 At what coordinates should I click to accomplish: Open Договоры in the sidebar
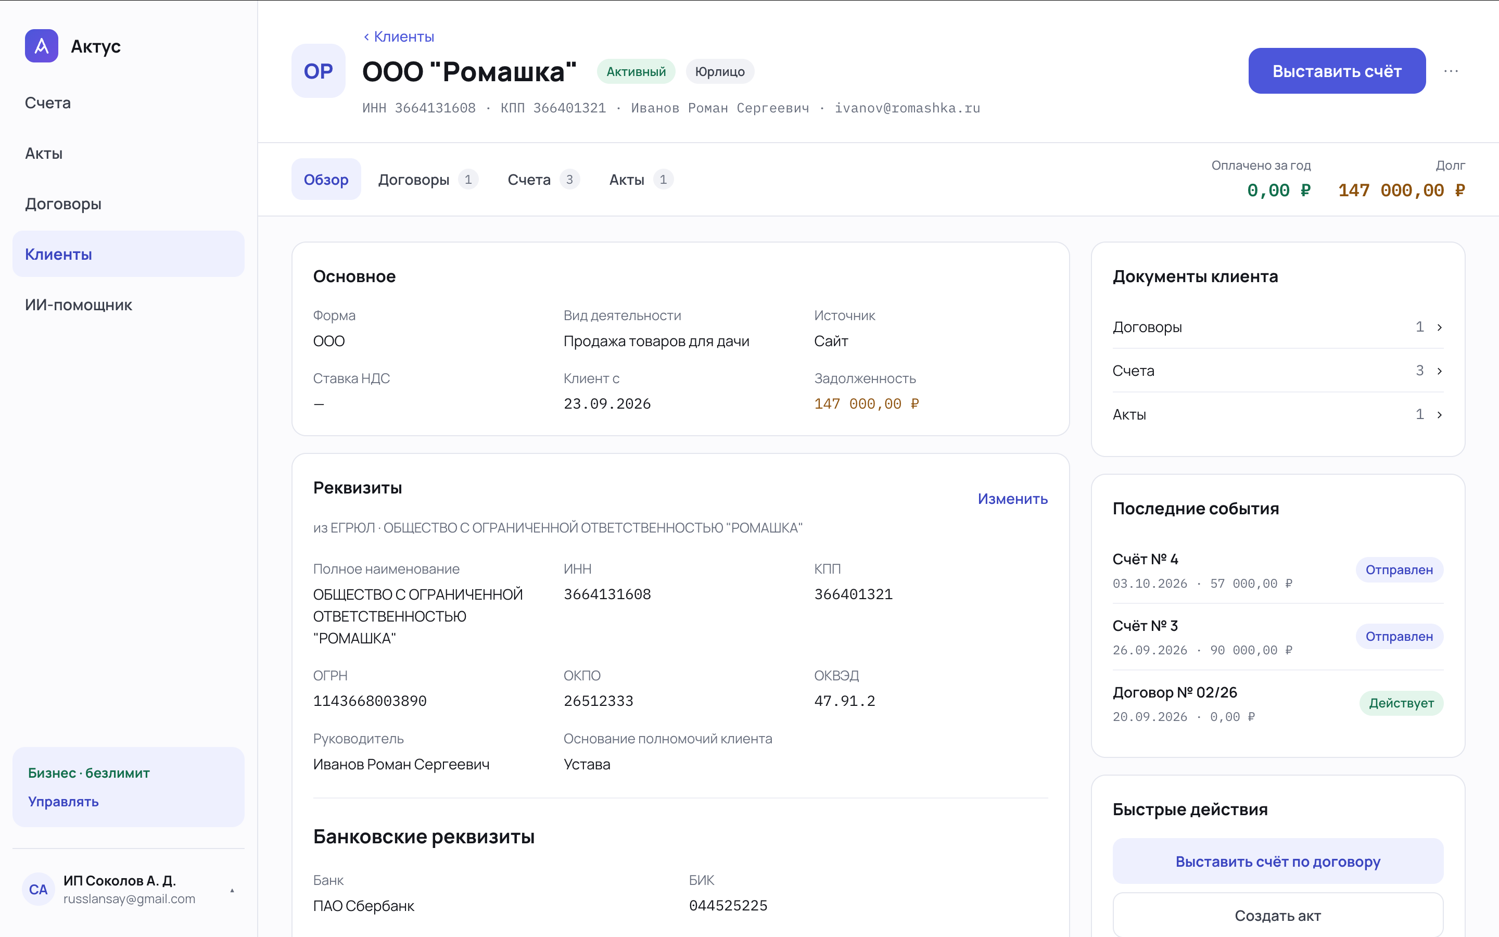pos(128,204)
